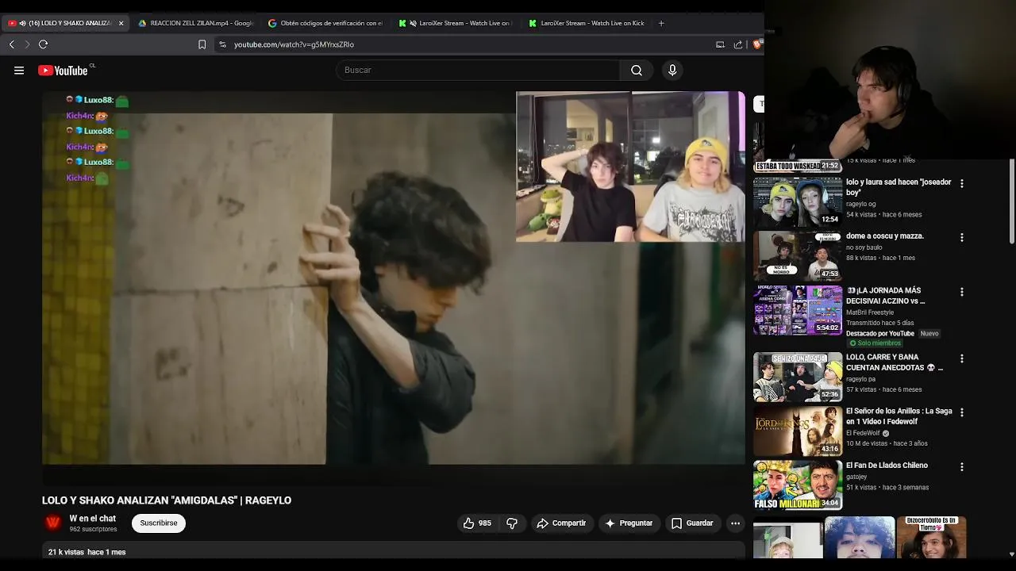Open options menu for LOLO, CARRE Y BANA video
The width and height of the screenshot is (1016, 571).
[962, 358]
